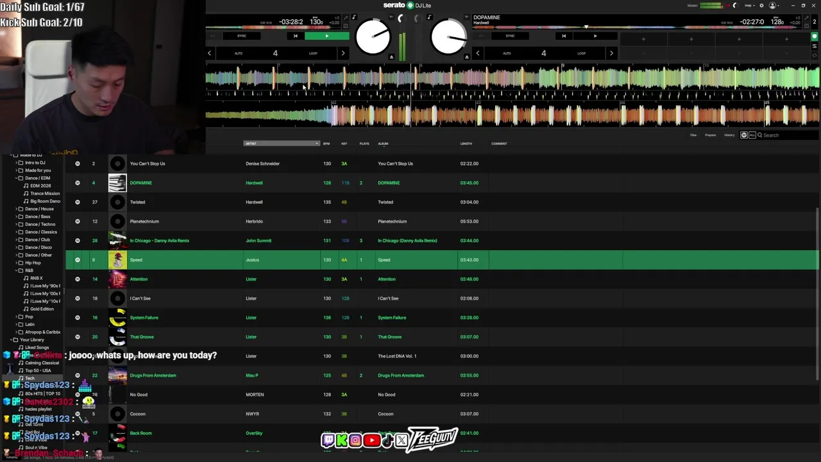The image size is (821, 462).
Task: Open the Help dropdown menu
Action: pos(749,6)
